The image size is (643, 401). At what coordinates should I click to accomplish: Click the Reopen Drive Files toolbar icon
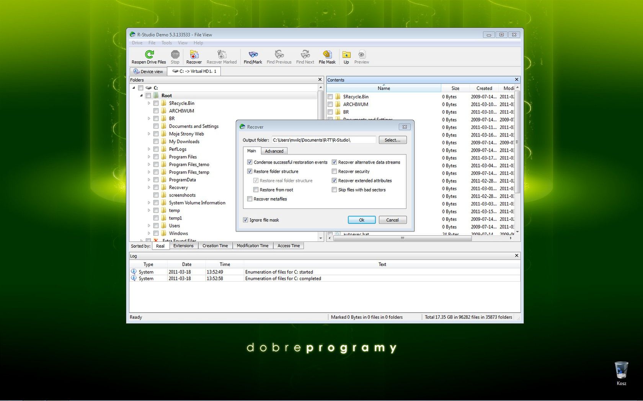149,55
